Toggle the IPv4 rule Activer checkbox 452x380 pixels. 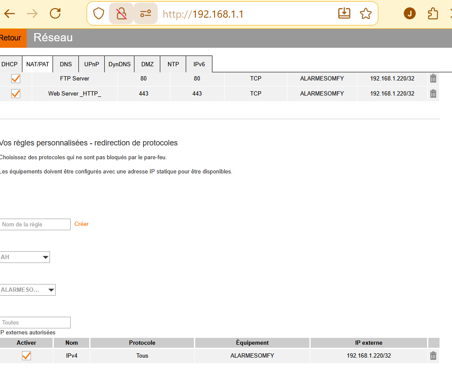(x=26, y=356)
